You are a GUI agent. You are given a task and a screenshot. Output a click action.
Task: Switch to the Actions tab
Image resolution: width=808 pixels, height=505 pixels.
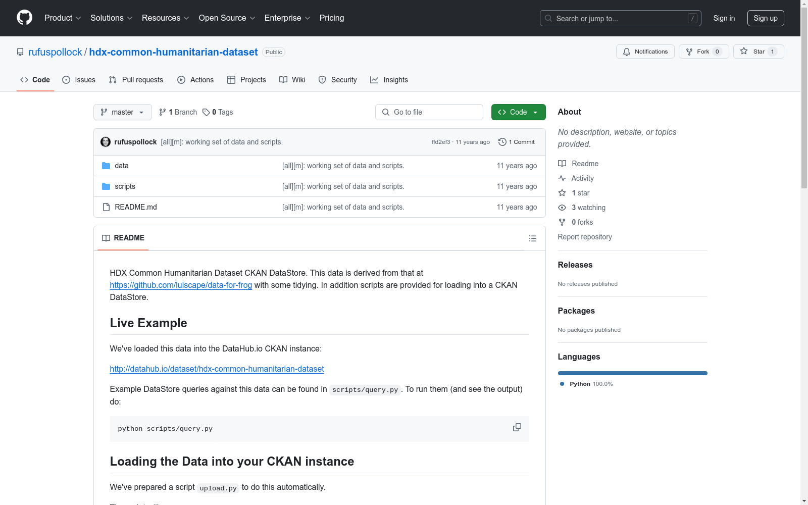click(195, 80)
